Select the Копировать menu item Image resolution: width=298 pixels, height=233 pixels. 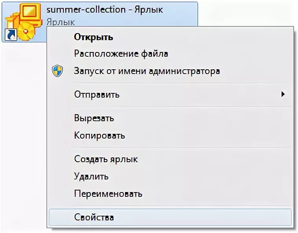[99, 136]
